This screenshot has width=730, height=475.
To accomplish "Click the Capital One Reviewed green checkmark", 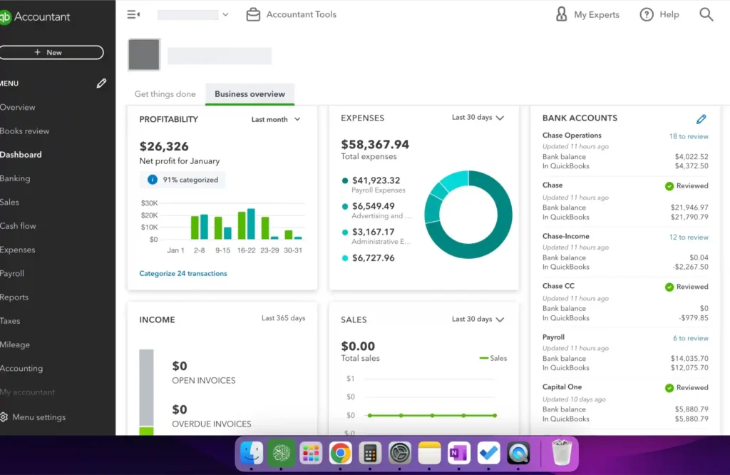I will click(669, 388).
